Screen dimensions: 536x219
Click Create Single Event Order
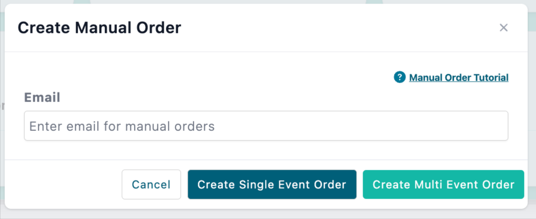272,185
